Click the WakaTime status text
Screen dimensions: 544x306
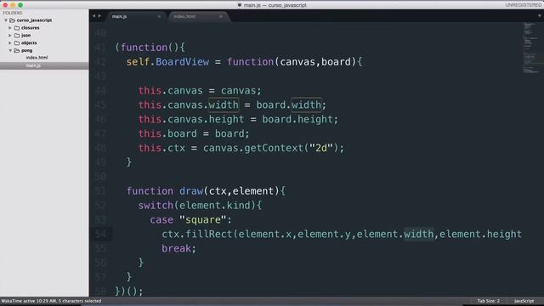pos(51,301)
